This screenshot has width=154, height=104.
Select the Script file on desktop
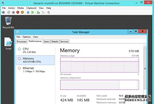pos(8,43)
